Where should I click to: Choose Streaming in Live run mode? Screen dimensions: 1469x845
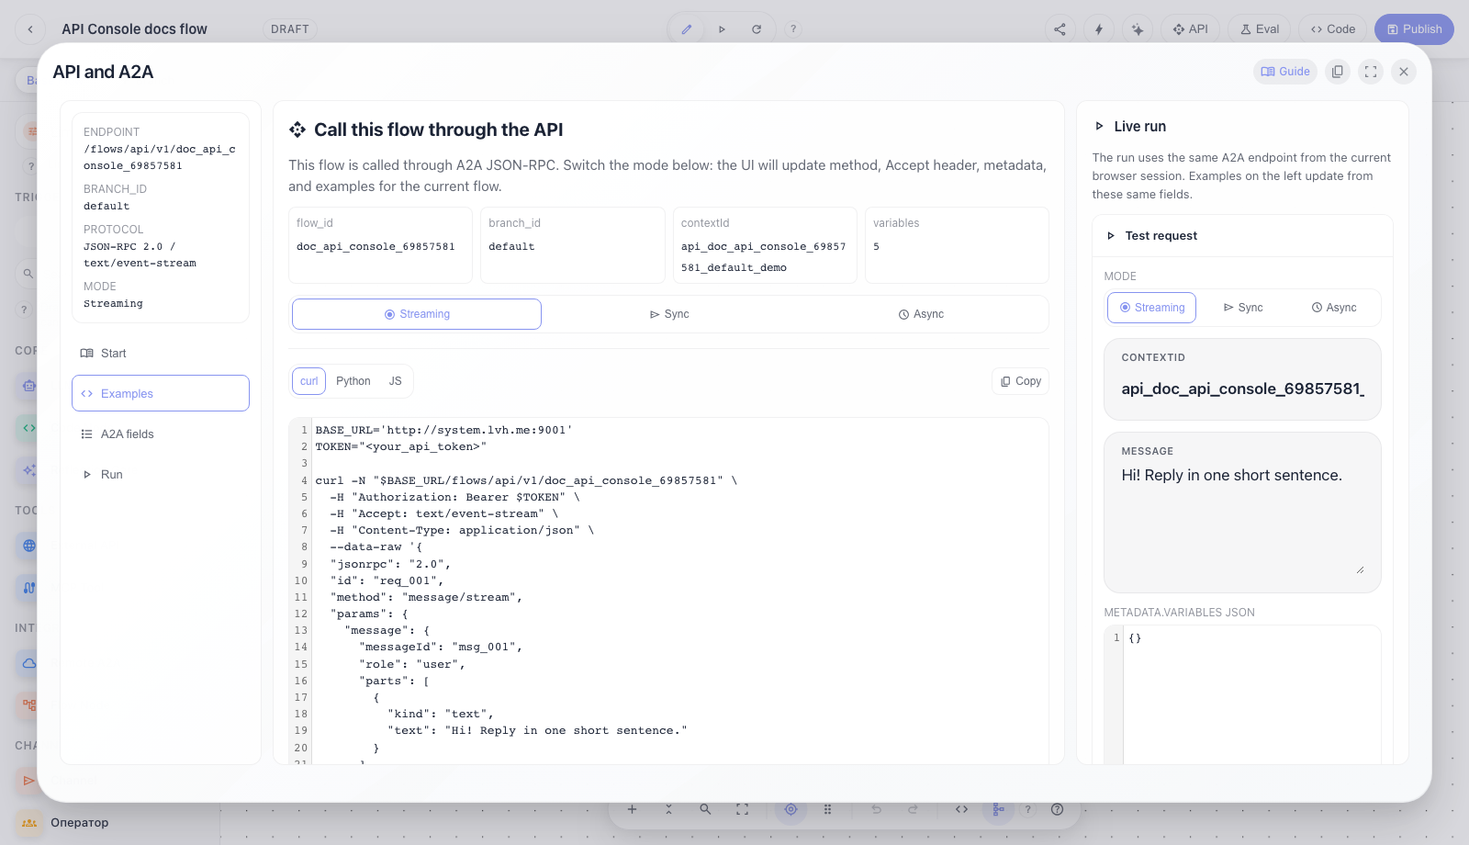click(1151, 308)
